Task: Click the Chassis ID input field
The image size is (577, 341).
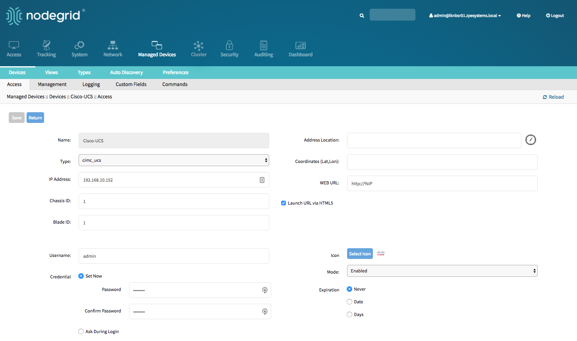Action: pos(174,201)
